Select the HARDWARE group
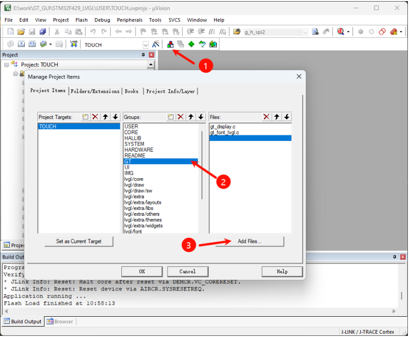The width and height of the screenshot is (409, 337). point(161,150)
